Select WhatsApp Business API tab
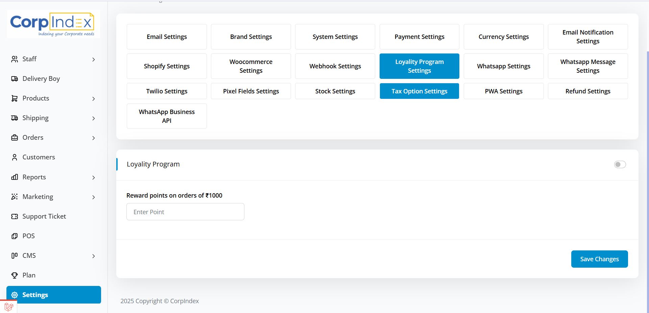 point(167,116)
